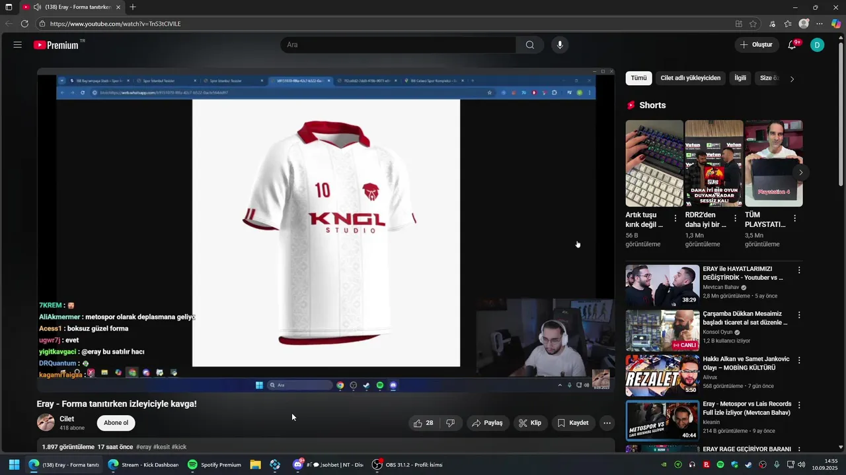Share the video with Paylaş
This screenshot has height=475, width=846.
click(487, 423)
